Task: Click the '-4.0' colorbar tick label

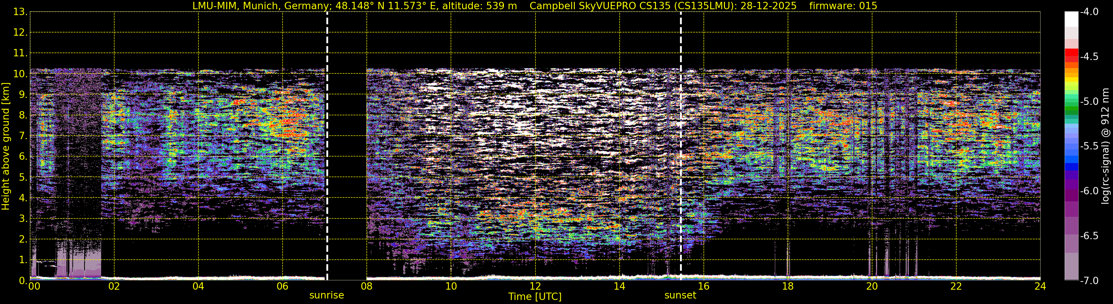Action: click(x=1089, y=12)
